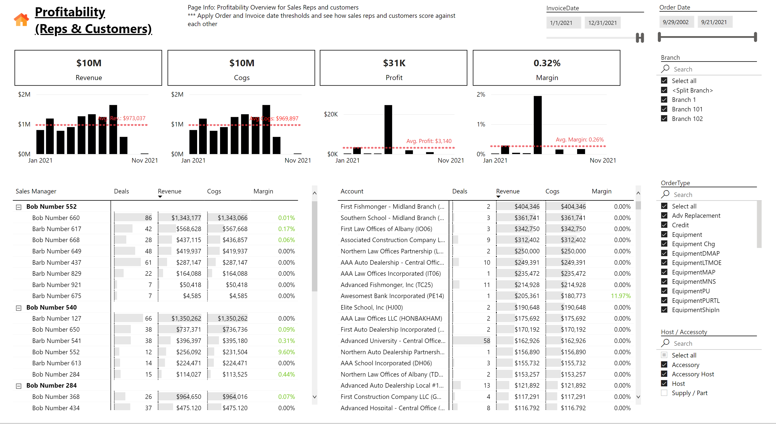This screenshot has height=424, width=776.
Task: Check Select all in Host / Accessoty filter
Action: click(x=664, y=355)
